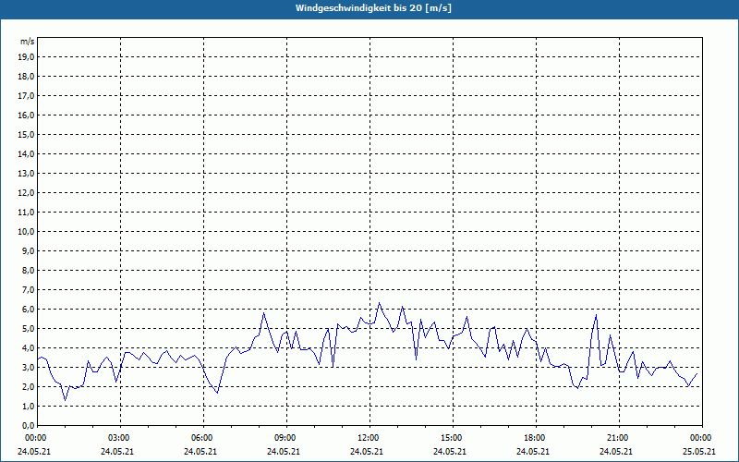Pick the '24.05.21' date under 15:00
The height and width of the screenshot is (462, 739).
pos(450,452)
